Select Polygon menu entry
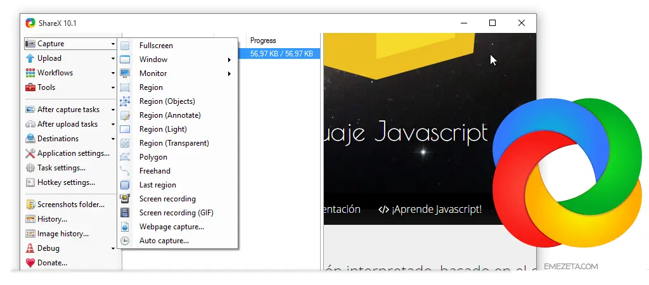The image size is (649, 285). pos(177,157)
